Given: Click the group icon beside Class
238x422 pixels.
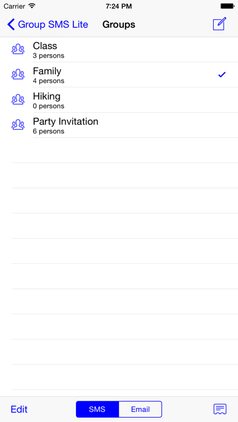Looking at the screenshot, I should click(x=18, y=49).
